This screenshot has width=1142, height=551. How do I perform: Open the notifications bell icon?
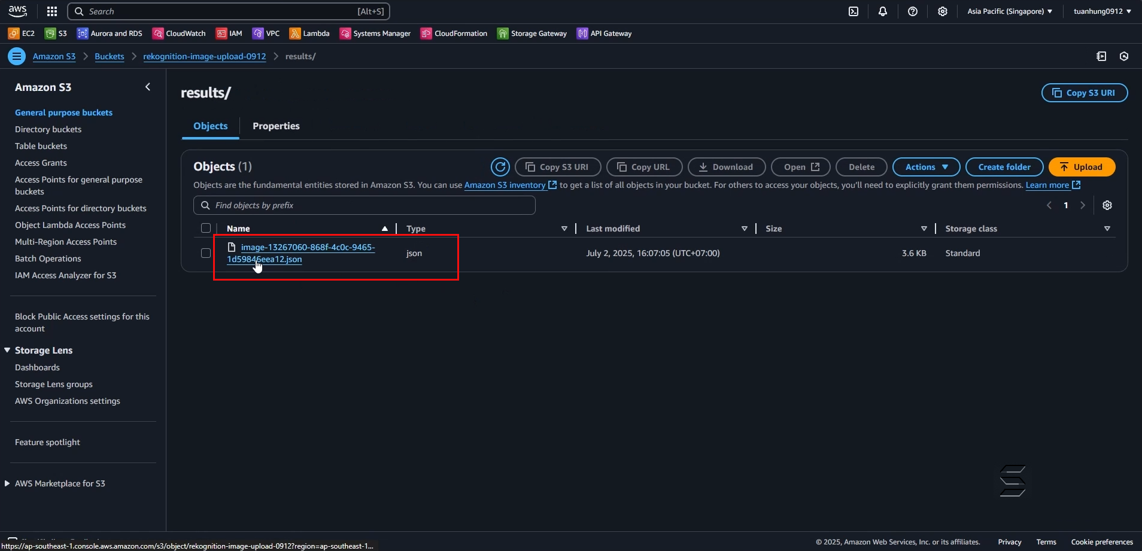pyautogui.click(x=883, y=11)
